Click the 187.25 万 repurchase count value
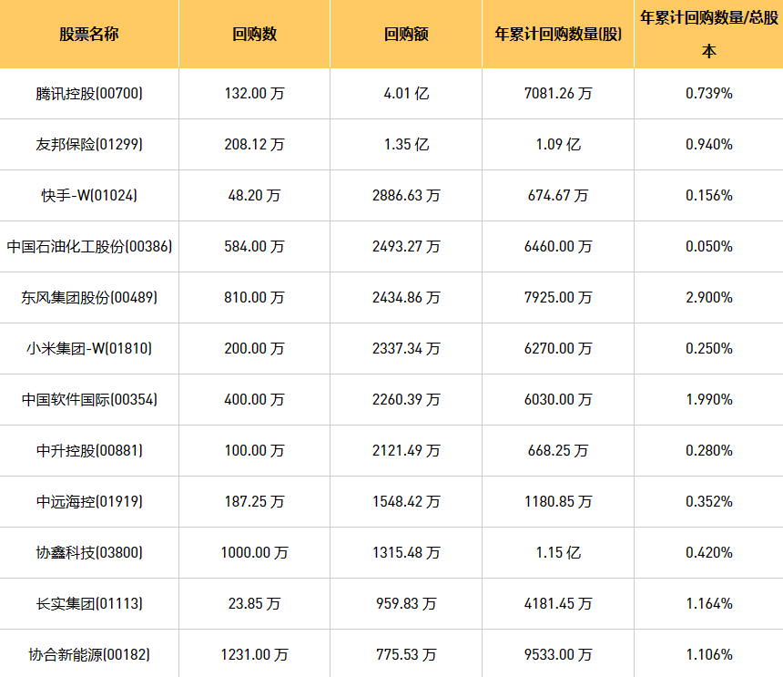The width and height of the screenshot is (783, 677). pos(254,501)
